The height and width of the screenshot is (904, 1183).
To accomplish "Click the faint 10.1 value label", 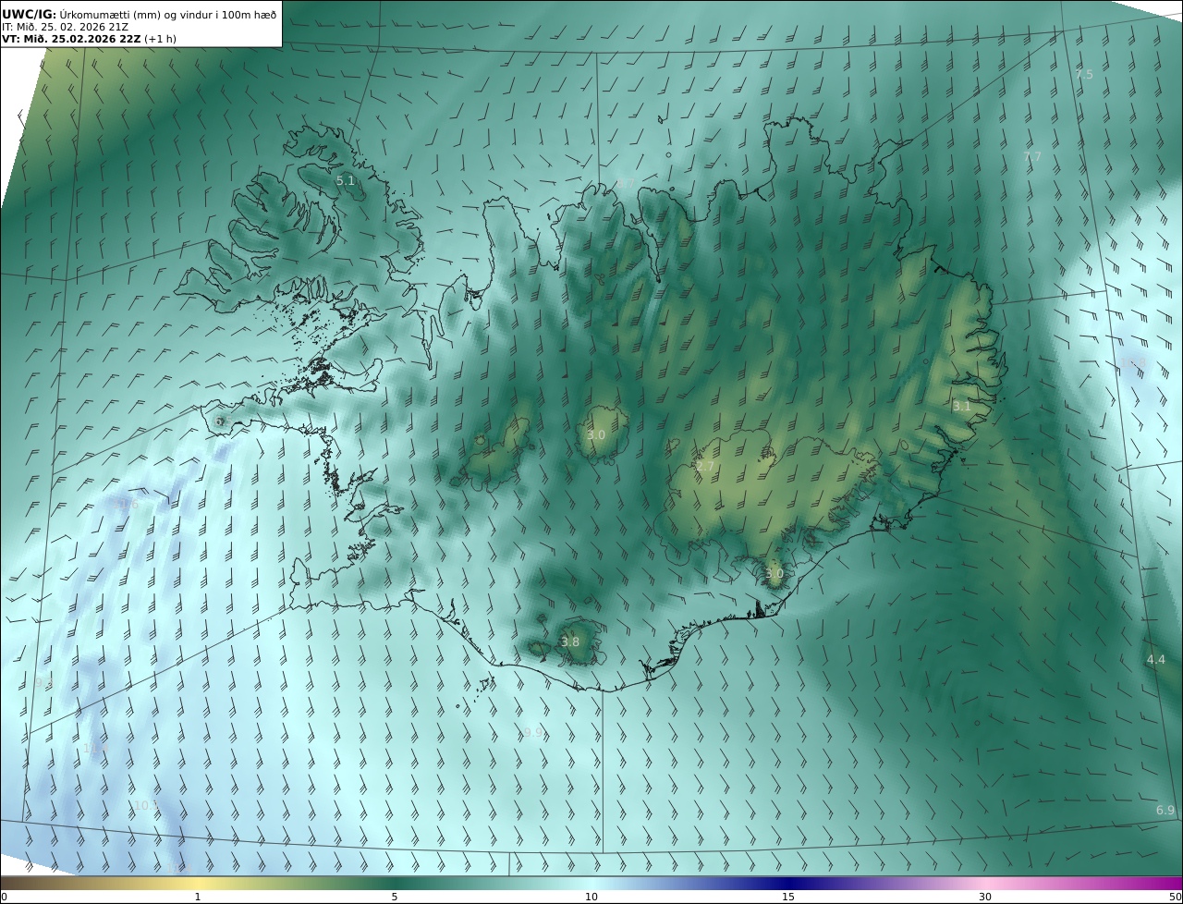I will click(146, 806).
